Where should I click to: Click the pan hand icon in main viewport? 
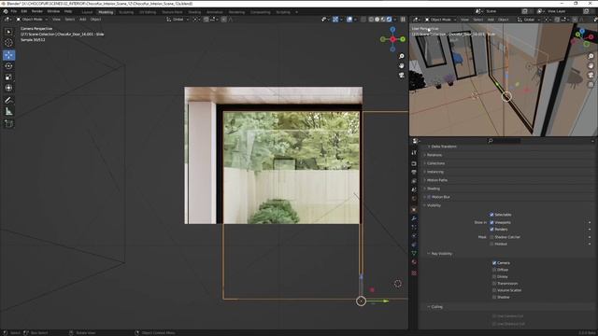pyautogui.click(x=401, y=66)
